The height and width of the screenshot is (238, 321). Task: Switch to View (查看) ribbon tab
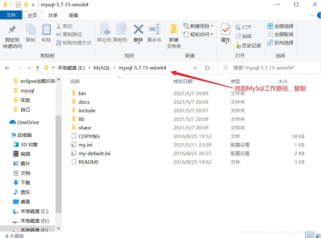tap(74, 15)
